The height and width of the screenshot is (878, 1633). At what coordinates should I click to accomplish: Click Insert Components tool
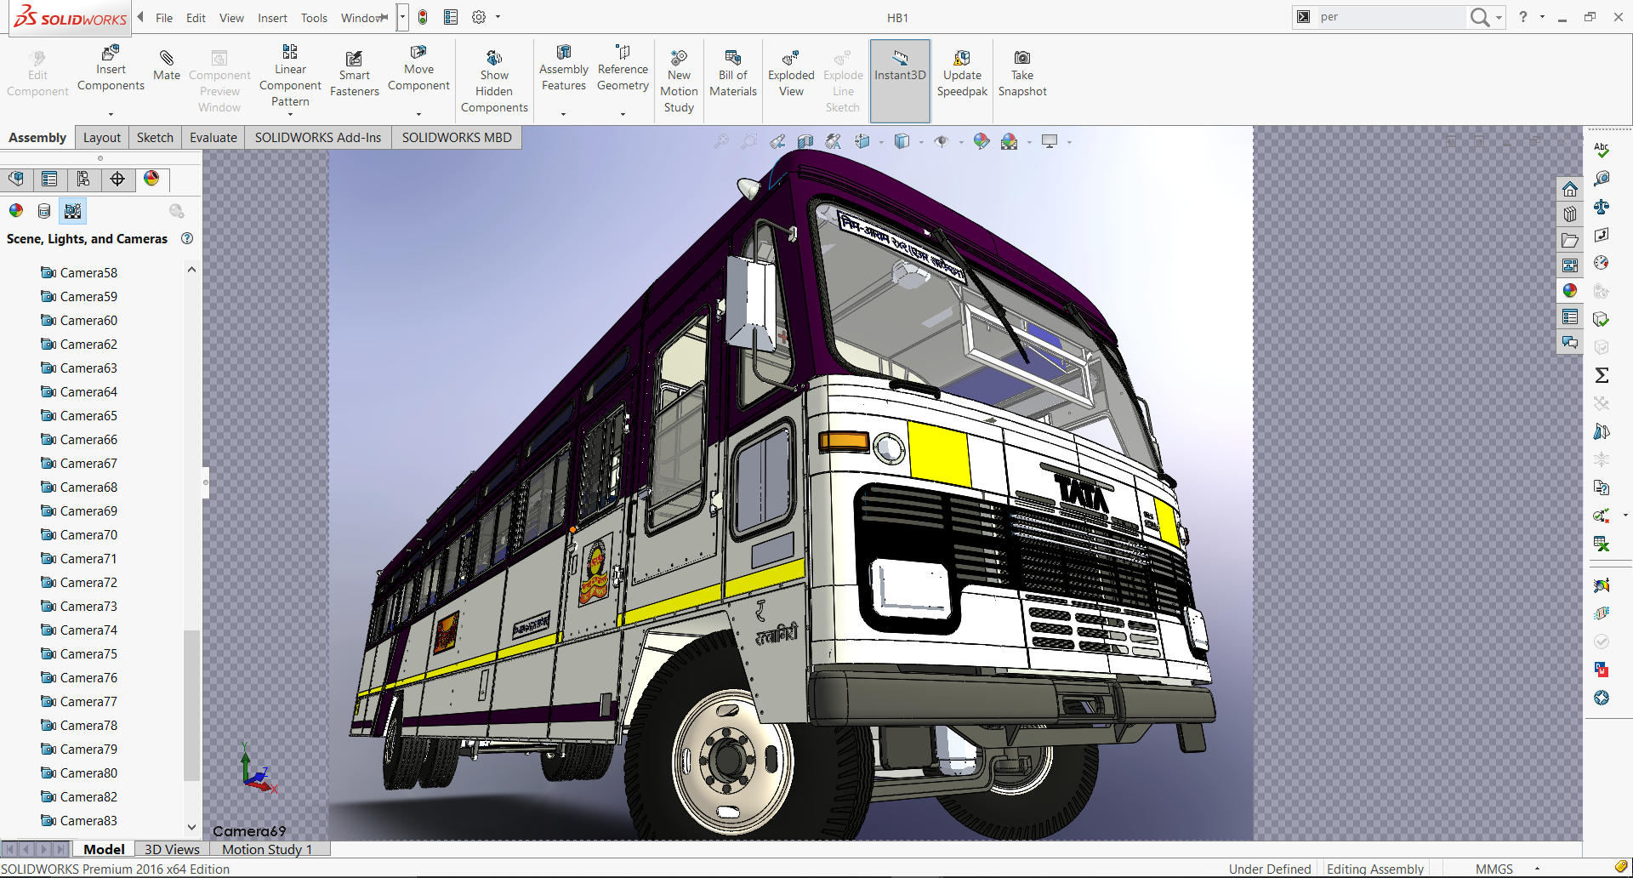[x=111, y=68]
